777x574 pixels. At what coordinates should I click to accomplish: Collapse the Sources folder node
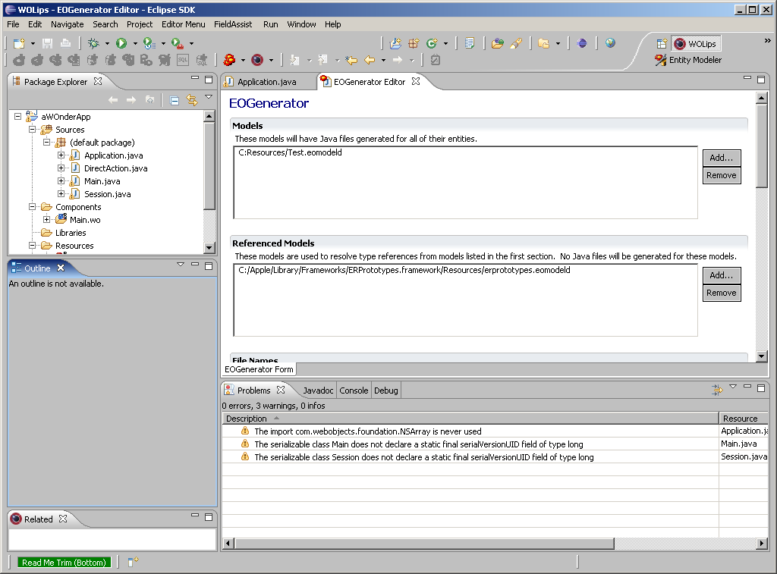(x=32, y=129)
